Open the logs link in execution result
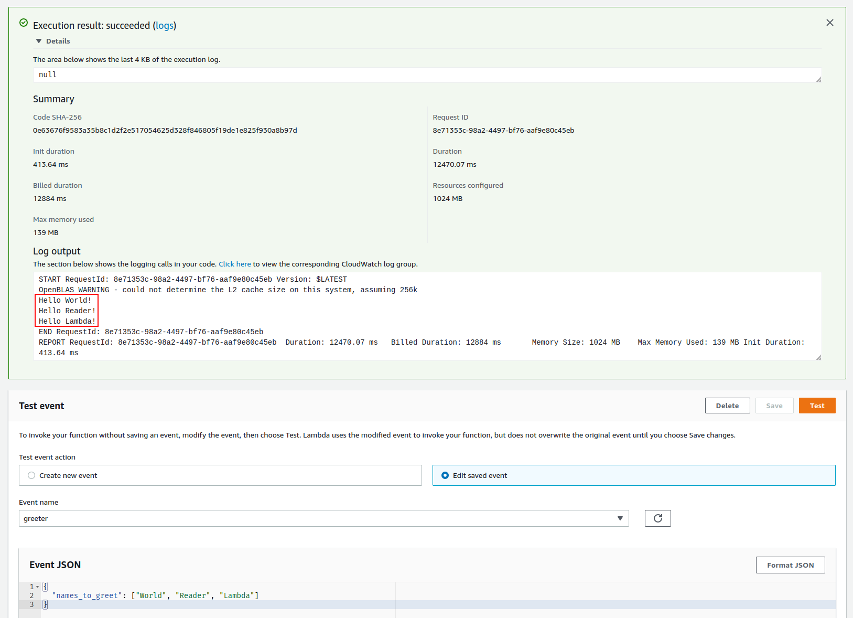 click(165, 26)
